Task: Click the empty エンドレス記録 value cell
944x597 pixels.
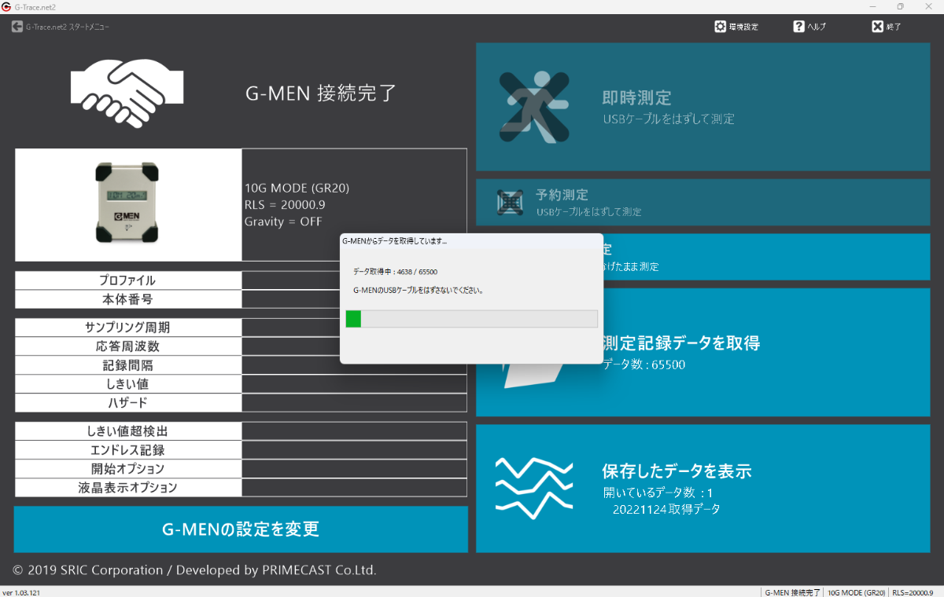Action: 354,450
